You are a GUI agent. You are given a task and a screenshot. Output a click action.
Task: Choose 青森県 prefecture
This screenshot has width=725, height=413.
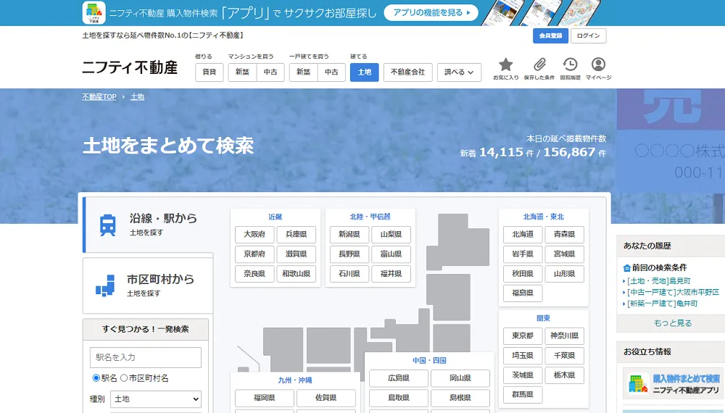(565, 234)
